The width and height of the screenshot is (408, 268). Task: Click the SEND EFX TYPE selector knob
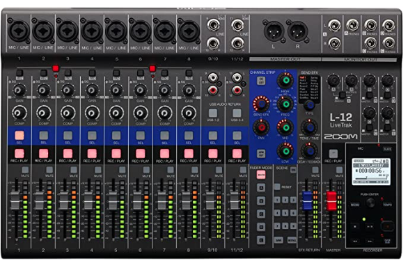click(309, 105)
